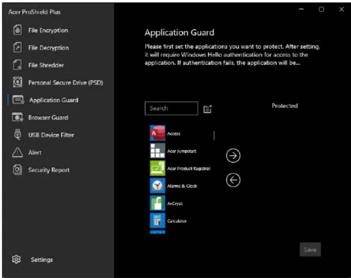Click the app list scrollbar thumb
This screenshot has width=351, height=278.
point(214,136)
